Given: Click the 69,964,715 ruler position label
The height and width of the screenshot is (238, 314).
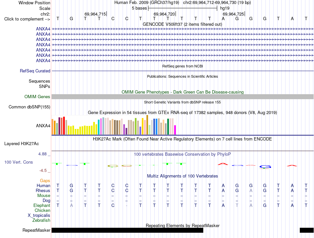Looking at the screenshot, I should [x=95, y=14].
